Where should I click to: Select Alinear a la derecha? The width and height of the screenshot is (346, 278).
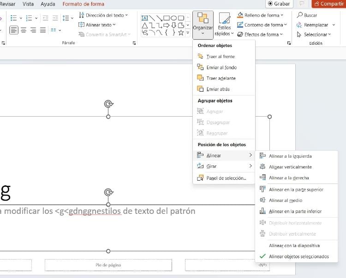pyautogui.click(x=289, y=178)
